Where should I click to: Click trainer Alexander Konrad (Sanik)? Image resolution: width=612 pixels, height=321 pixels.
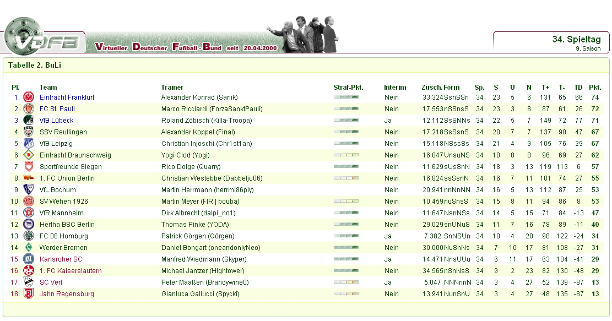point(199,97)
